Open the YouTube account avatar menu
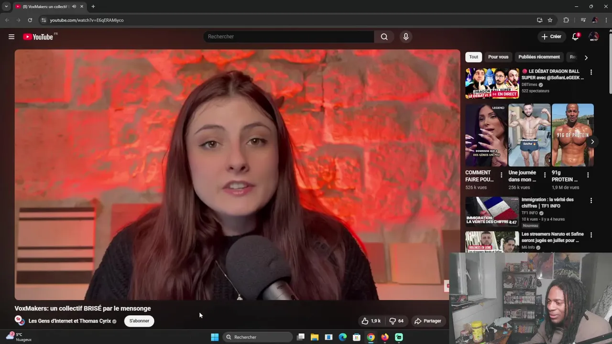 click(593, 37)
